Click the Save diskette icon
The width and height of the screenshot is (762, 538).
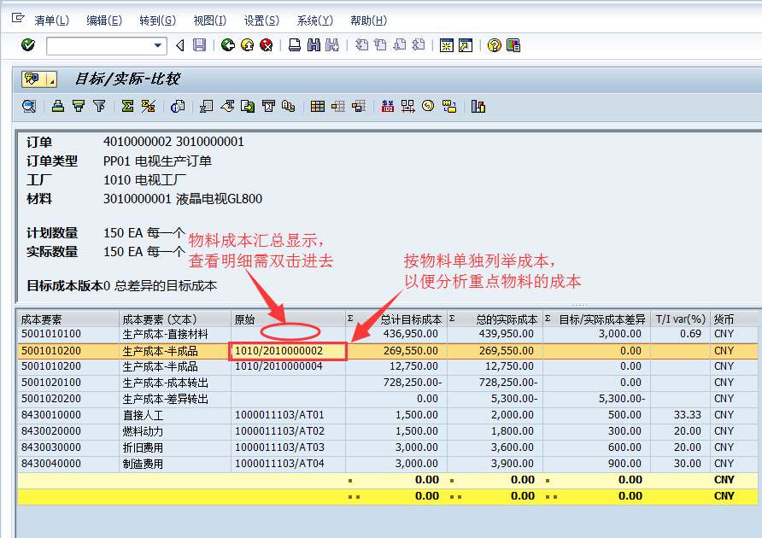[199, 45]
